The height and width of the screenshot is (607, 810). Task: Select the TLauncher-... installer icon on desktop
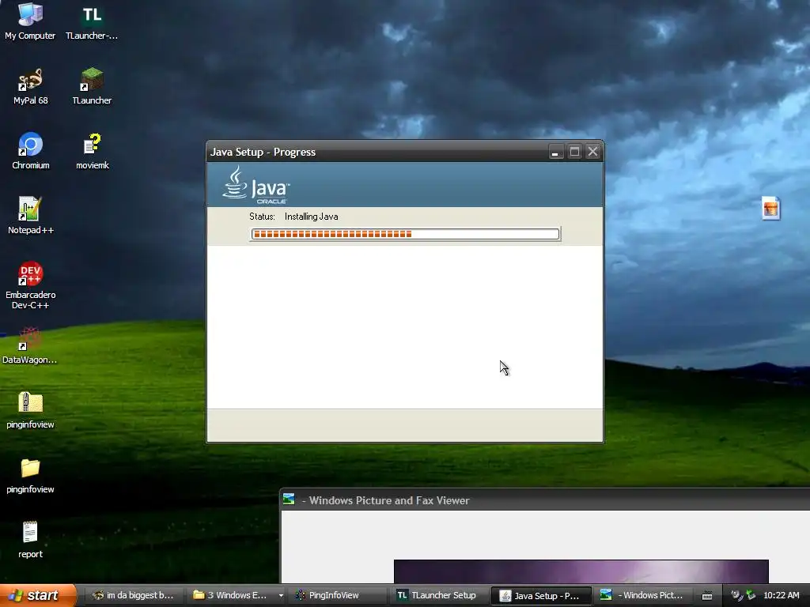point(92,21)
